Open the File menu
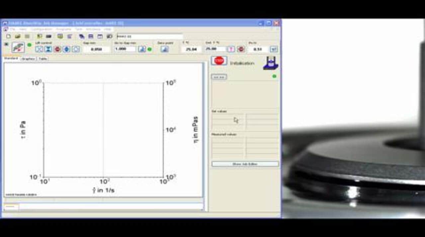Screen dimensions: 425x237 pos(12,29)
